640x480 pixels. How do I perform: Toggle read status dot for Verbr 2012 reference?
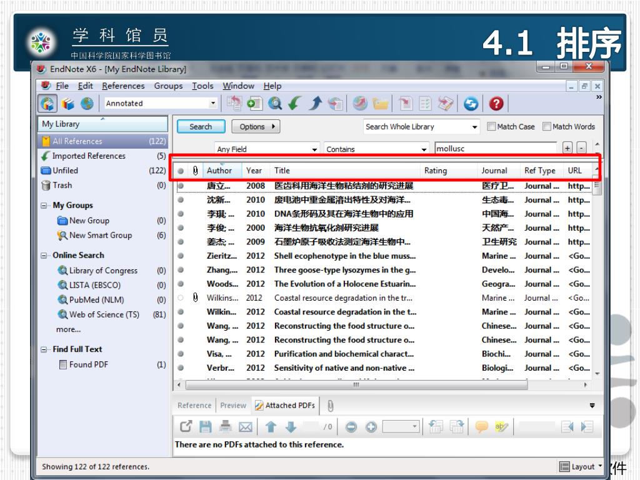click(181, 367)
